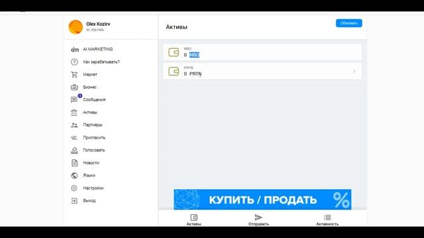
Task: Click the unread messages badge
Action: pos(80,96)
